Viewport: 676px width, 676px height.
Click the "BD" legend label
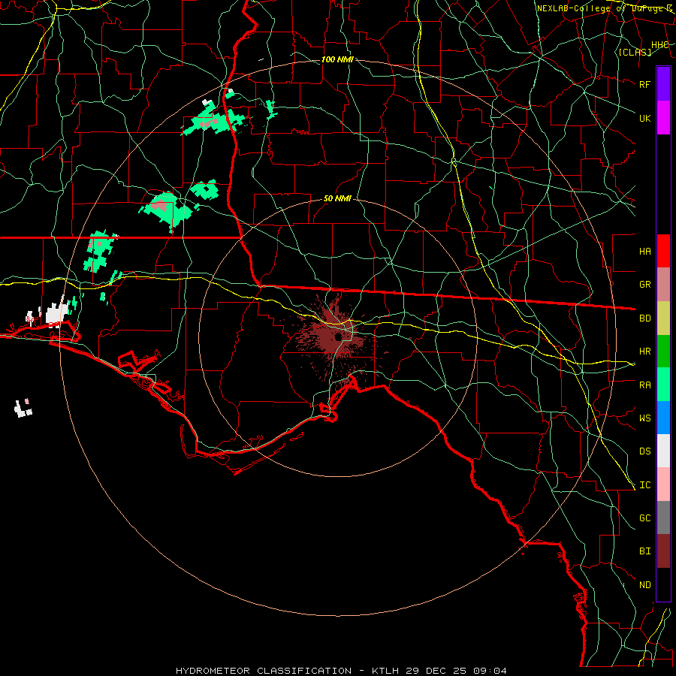click(645, 318)
